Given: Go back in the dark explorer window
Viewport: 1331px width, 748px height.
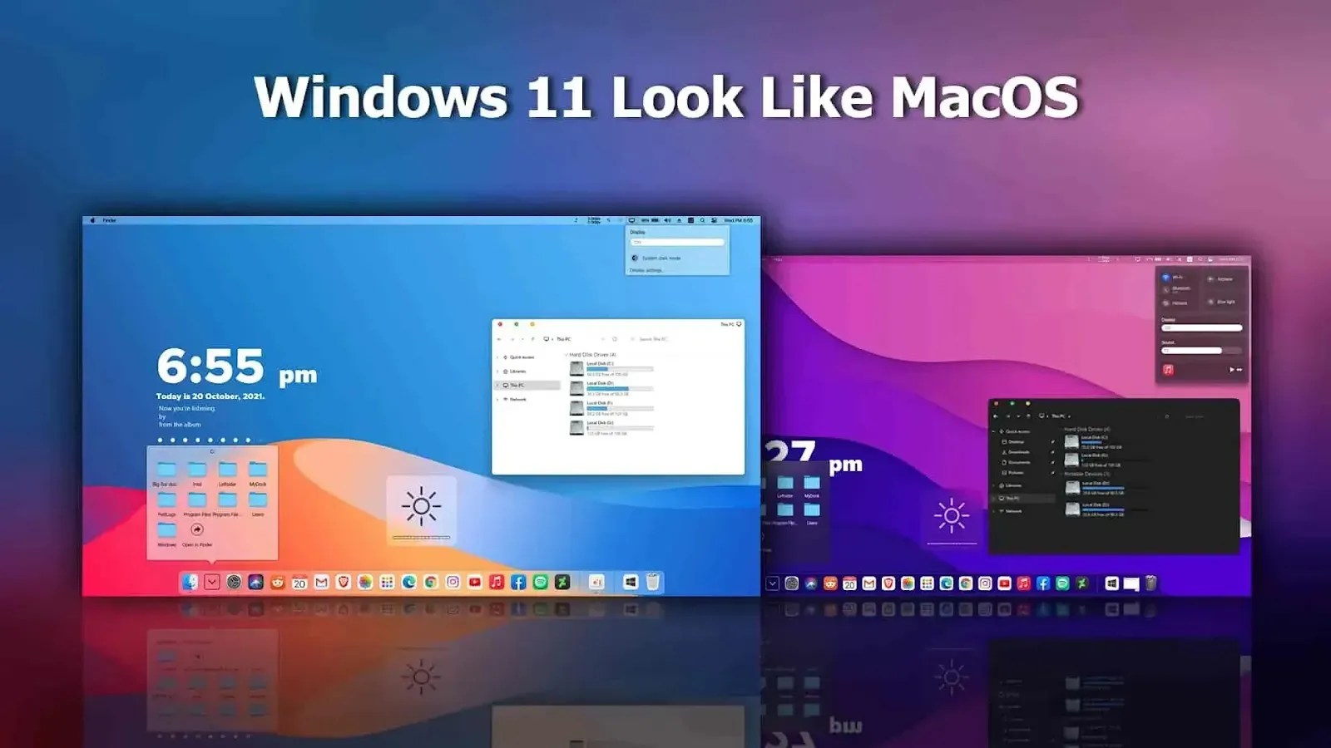Looking at the screenshot, I should (996, 416).
